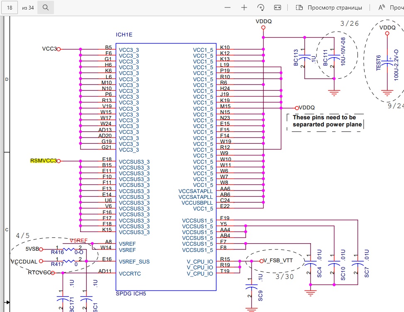This screenshot has width=404, height=312.
Task: Click capacitor BC113 symbol
Action: 305,58
